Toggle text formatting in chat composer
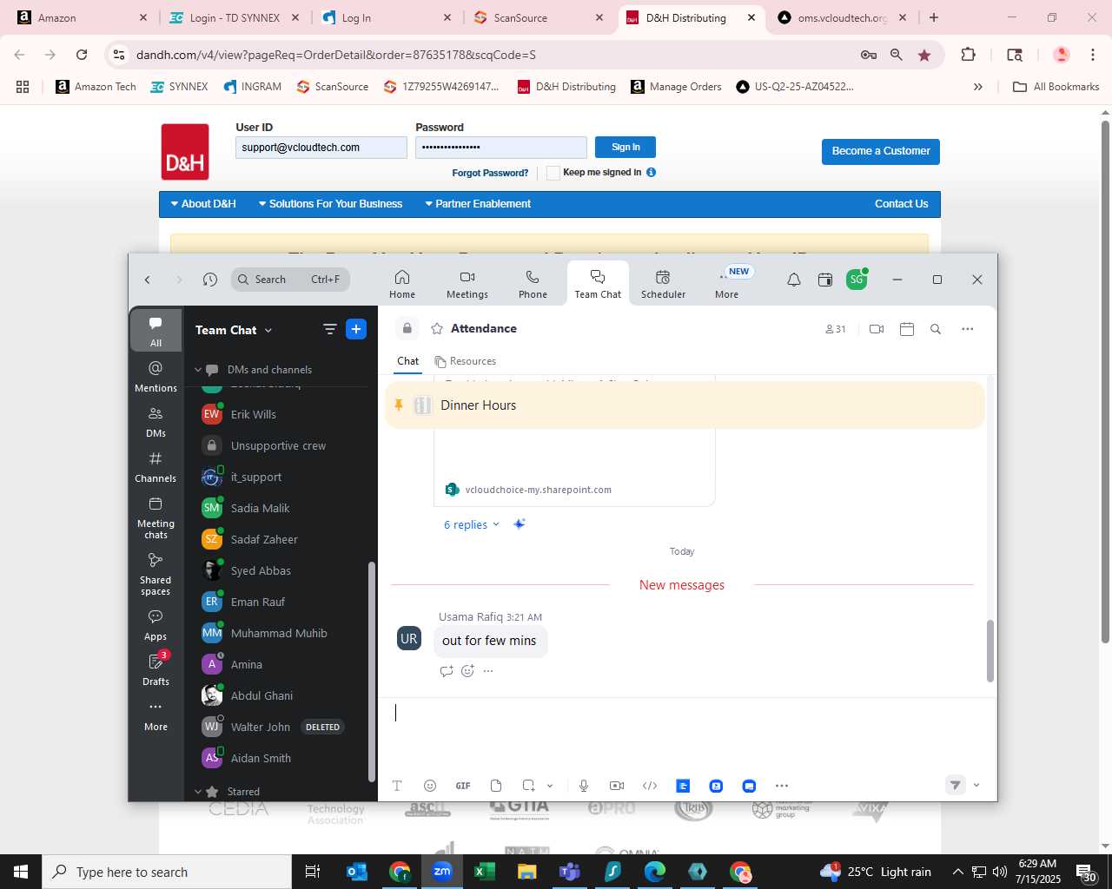The width and height of the screenshot is (1112, 889). coord(397,786)
